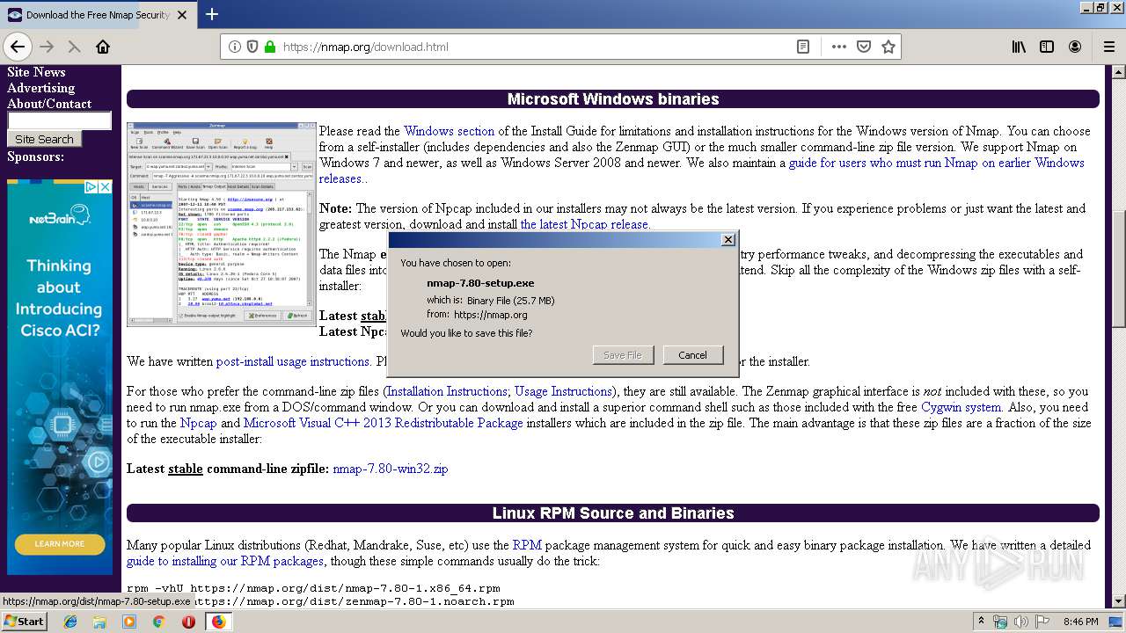Go to the Firefox Home page

(103, 47)
